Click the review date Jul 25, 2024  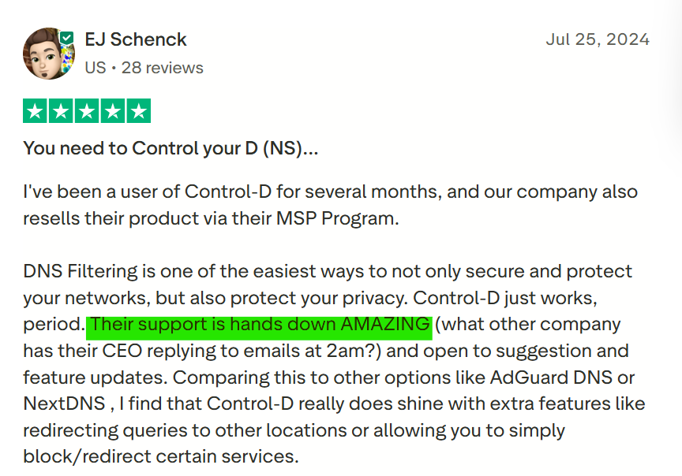[x=598, y=39]
